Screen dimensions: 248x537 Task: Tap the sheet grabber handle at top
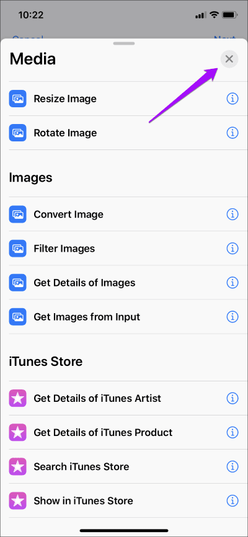click(124, 43)
